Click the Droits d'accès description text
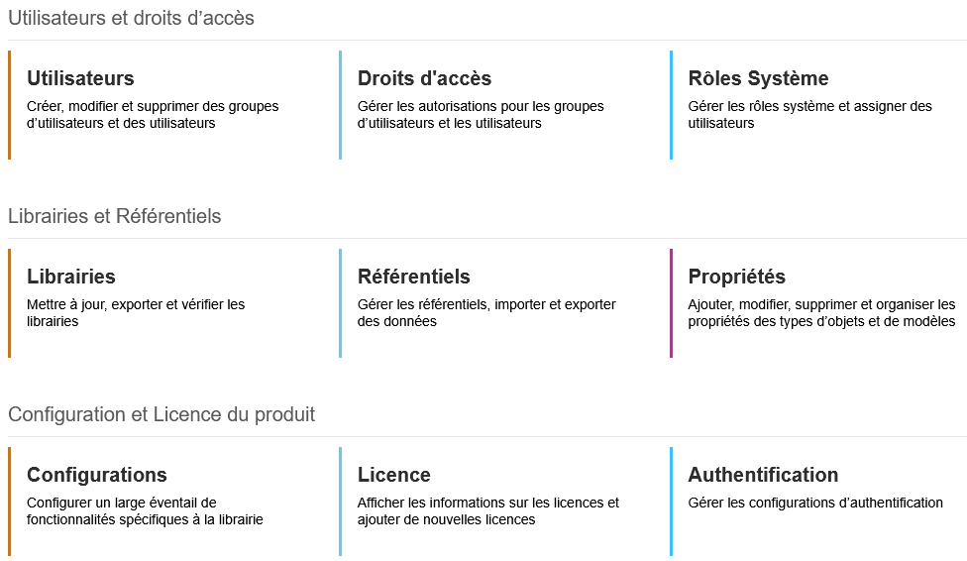Image resolution: width=967 pixels, height=561 pixels. 481,115
